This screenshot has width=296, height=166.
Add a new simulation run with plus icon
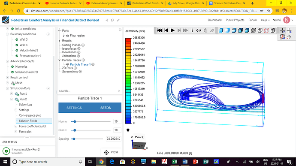click(x=48, y=88)
